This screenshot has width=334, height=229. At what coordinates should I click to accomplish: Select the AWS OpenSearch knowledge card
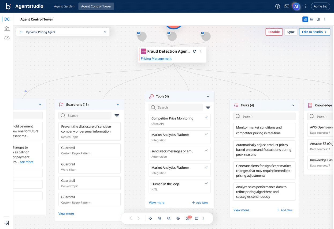coord(321,130)
